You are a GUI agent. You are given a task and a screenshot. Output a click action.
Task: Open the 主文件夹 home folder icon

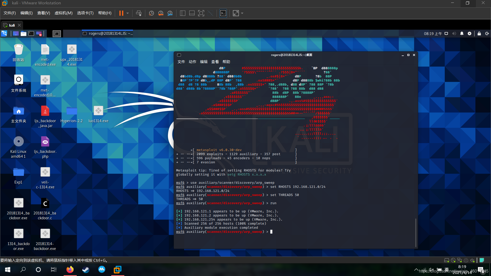click(18, 114)
